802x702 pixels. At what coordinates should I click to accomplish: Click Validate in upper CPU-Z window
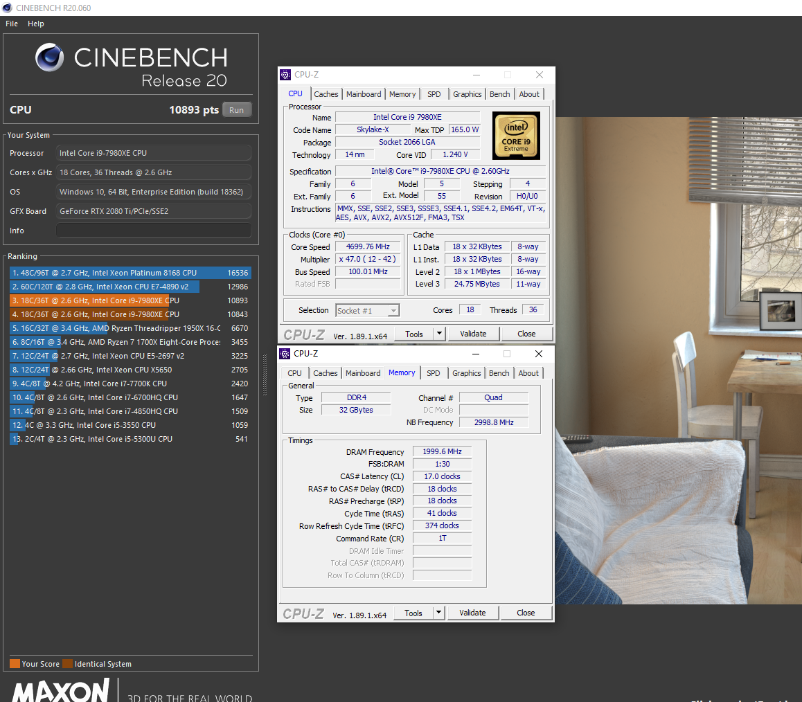pos(473,334)
